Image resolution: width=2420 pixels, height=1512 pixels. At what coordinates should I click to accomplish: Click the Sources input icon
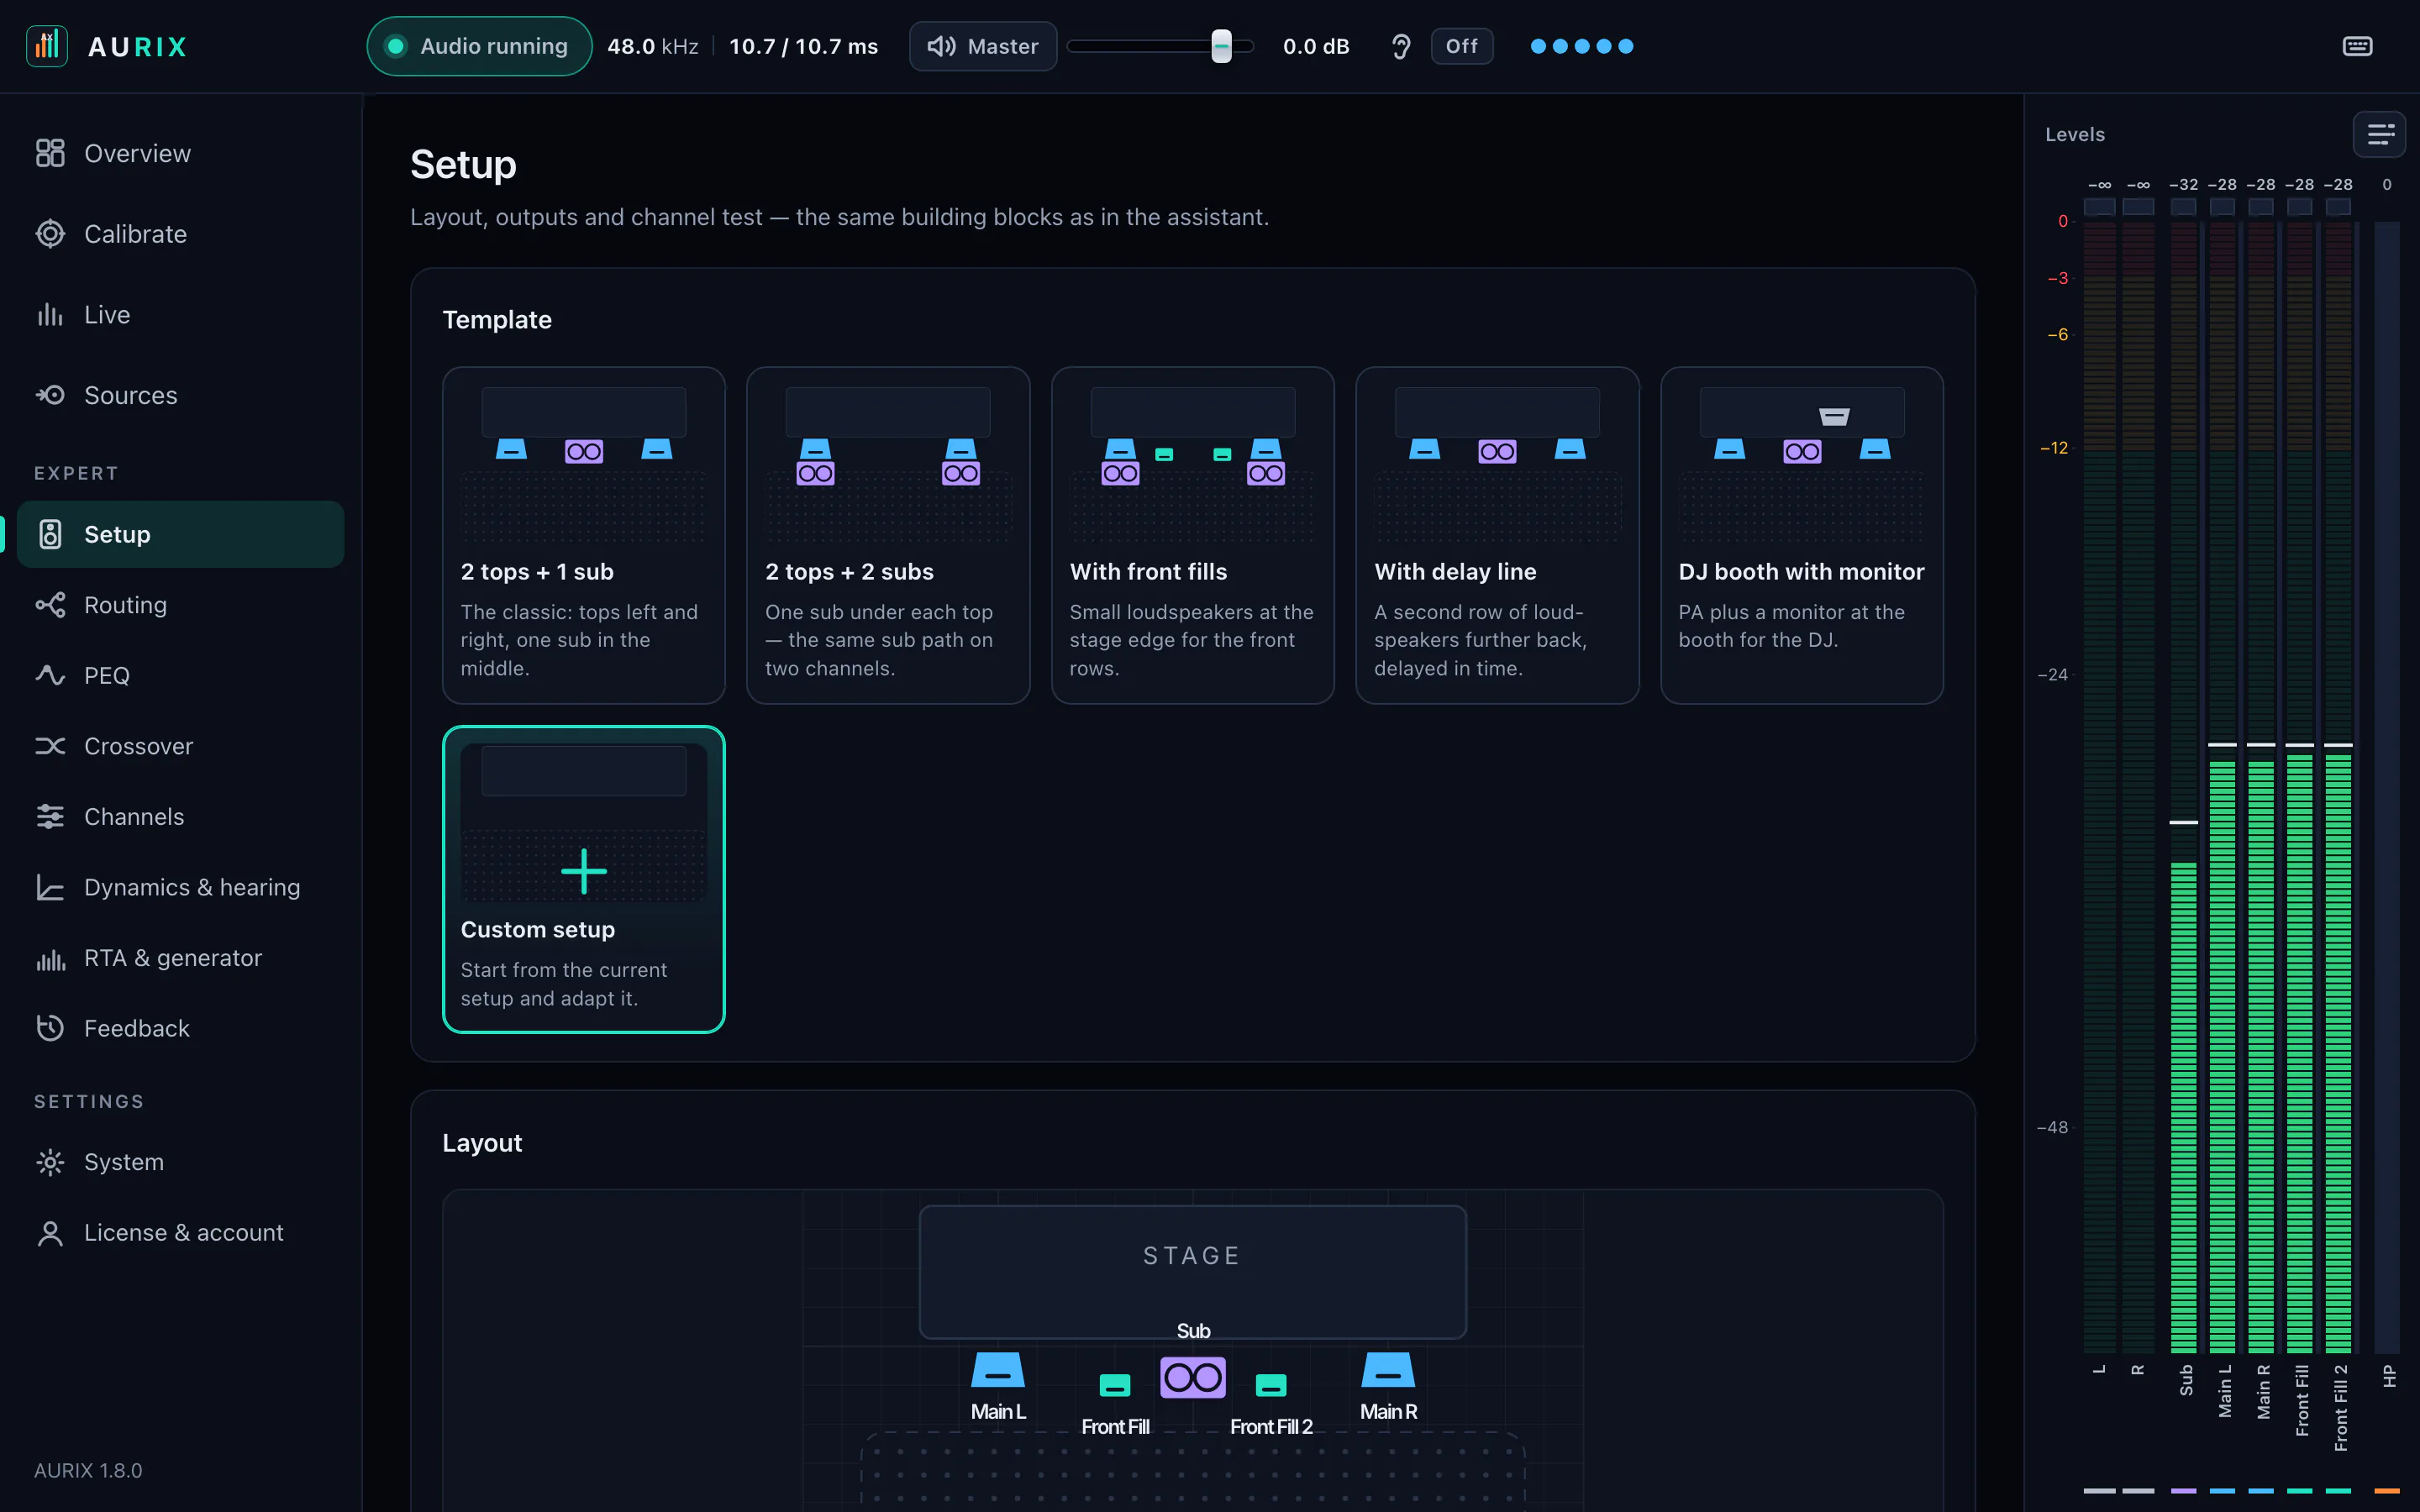50,395
